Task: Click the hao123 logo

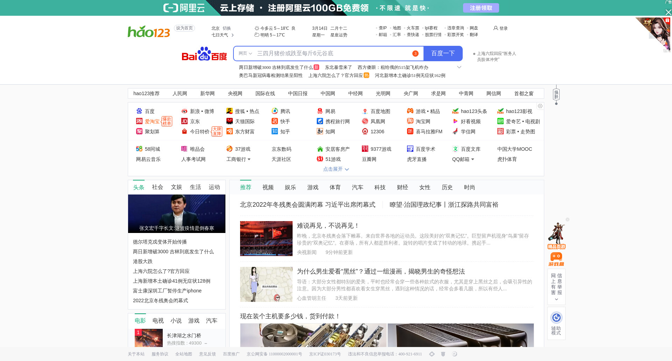Action: pyautogui.click(x=149, y=31)
